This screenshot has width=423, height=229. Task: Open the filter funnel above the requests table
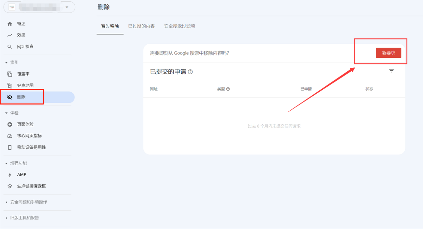pos(391,71)
